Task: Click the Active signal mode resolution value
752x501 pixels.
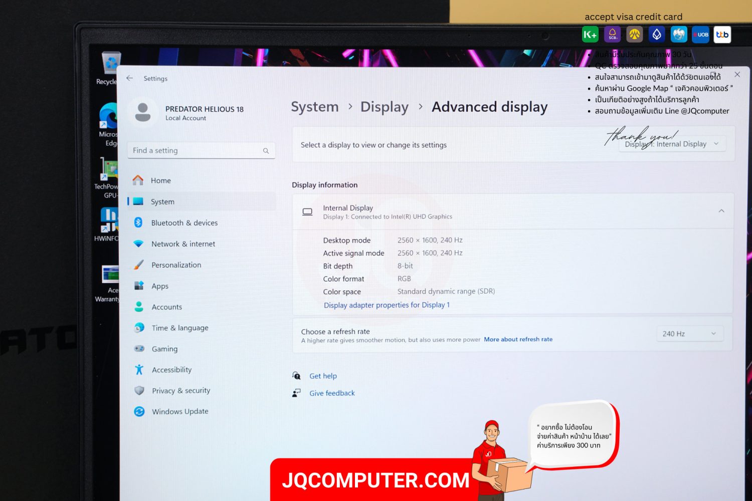Action: [x=430, y=253]
